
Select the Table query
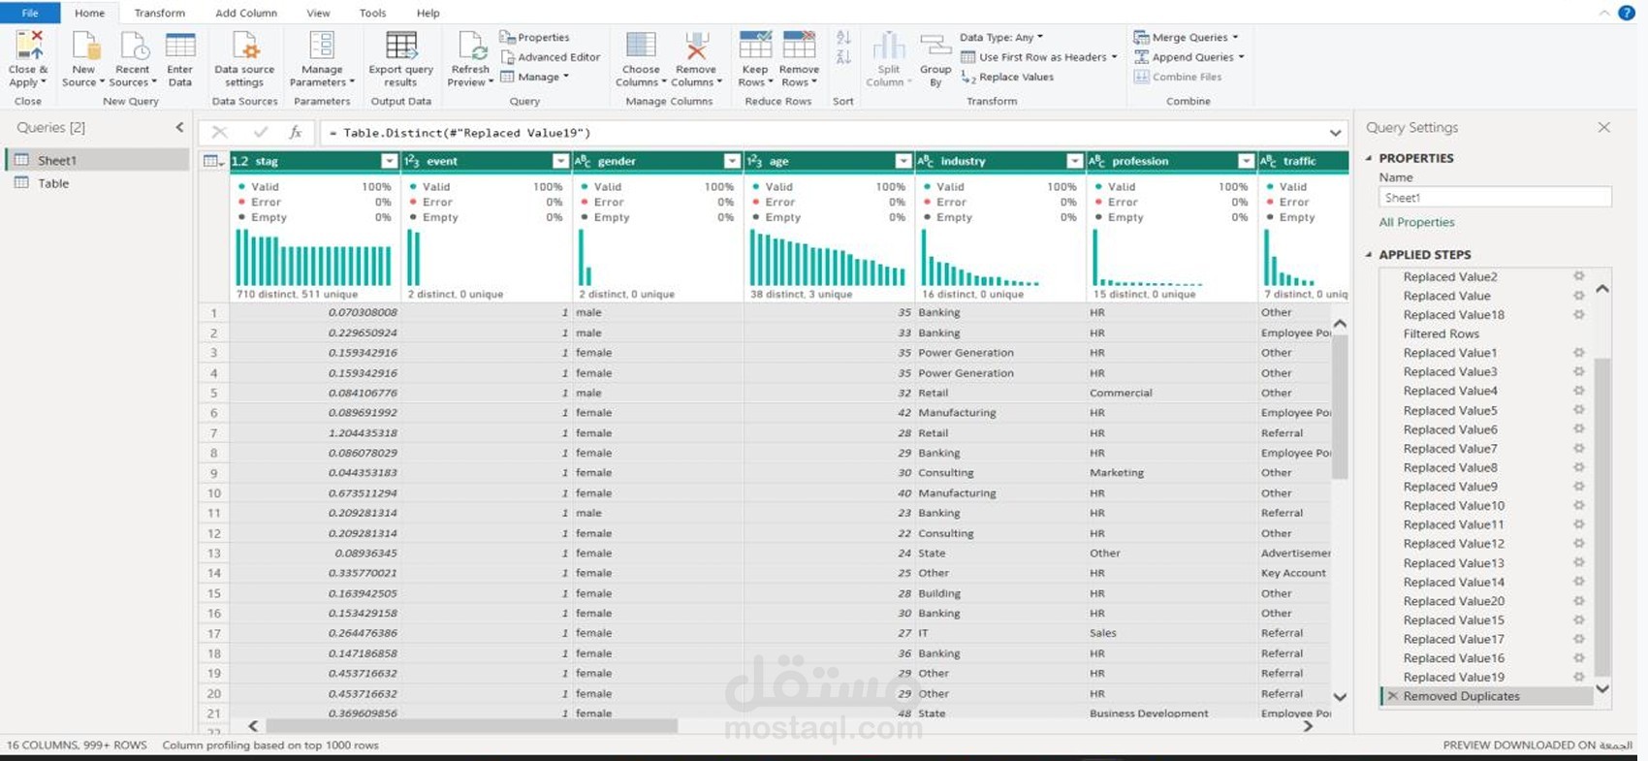(x=97, y=183)
